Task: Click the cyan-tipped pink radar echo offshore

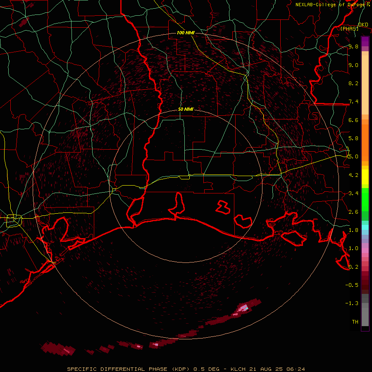Action: tap(243, 308)
